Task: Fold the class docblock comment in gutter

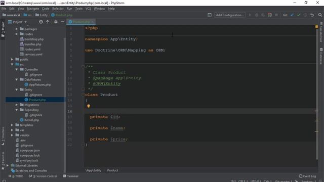Action: coord(83,67)
